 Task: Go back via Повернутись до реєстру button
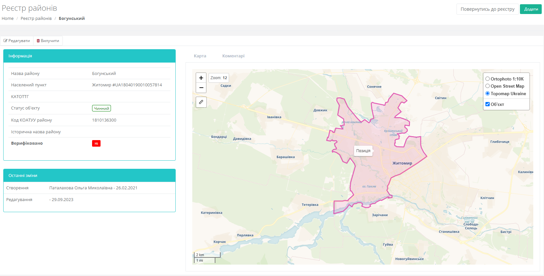coord(487,9)
